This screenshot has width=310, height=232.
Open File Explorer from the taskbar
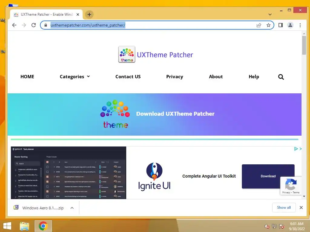click(x=25, y=226)
